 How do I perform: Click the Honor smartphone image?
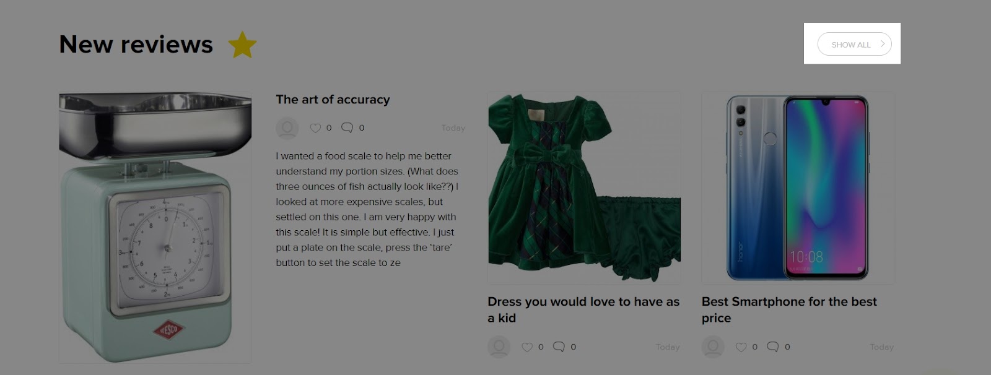798,188
